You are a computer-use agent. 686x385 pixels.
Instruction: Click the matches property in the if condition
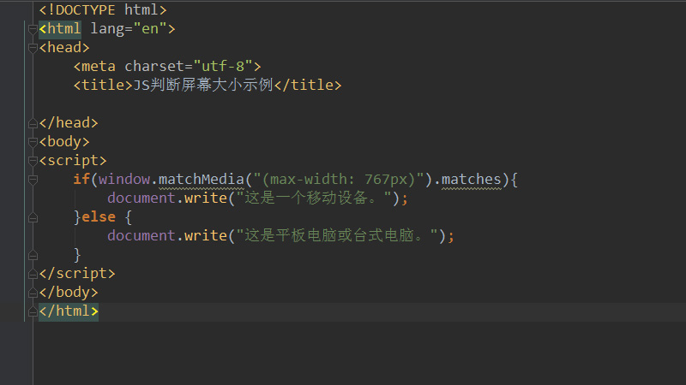[x=471, y=180]
